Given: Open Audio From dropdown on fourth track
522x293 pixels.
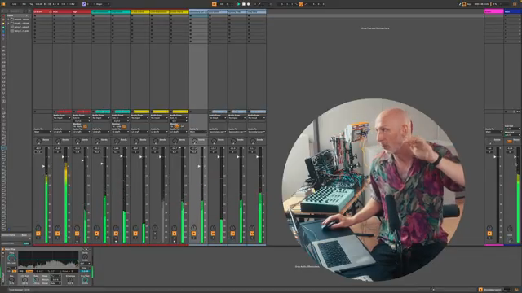Looking at the screenshot, I should tap(101, 118).
